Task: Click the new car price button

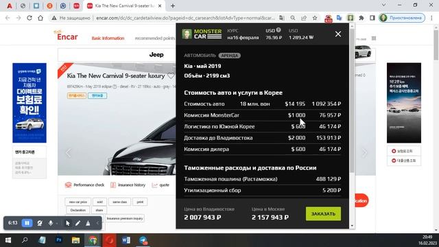Action: point(78,202)
